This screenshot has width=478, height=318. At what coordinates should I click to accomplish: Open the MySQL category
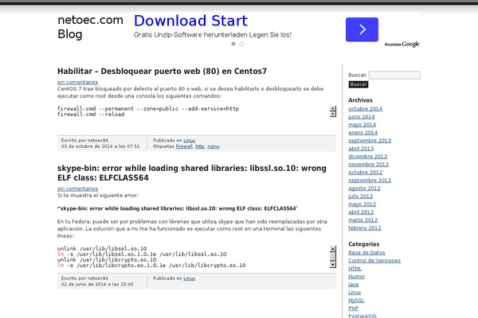[x=356, y=300]
